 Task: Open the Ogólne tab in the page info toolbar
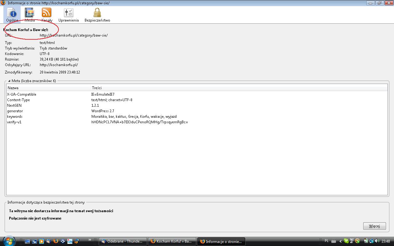point(12,15)
